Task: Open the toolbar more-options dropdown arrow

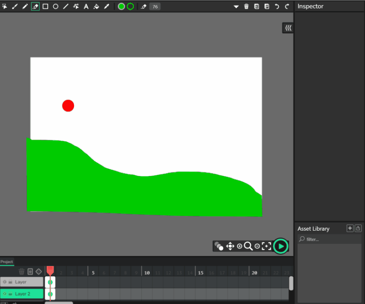Action: pyautogui.click(x=236, y=7)
